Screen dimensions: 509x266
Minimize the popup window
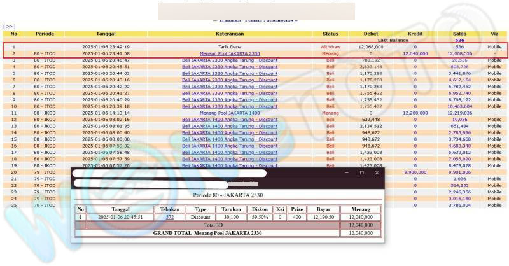point(347,172)
